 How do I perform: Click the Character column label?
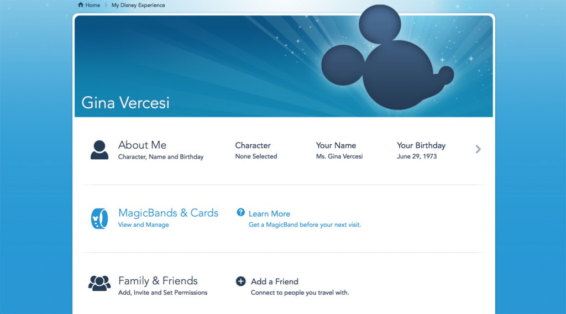[x=253, y=145]
